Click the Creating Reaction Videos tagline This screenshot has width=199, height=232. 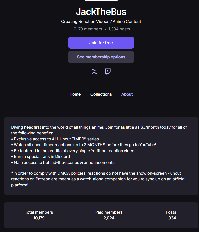coord(101,22)
